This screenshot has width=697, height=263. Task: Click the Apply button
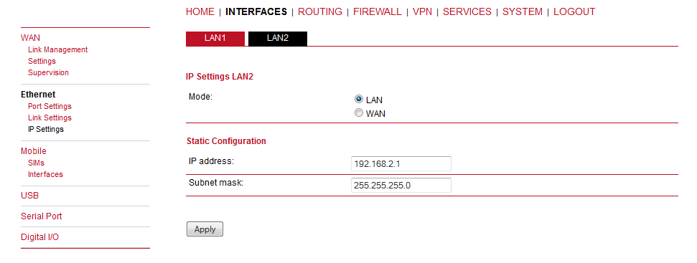[x=205, y=229]
